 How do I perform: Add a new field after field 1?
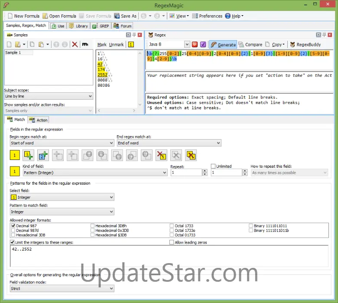[x=28, y=155]
